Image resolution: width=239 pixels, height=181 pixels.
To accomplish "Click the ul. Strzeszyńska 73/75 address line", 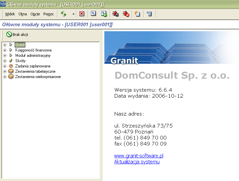I will point(143,126).
